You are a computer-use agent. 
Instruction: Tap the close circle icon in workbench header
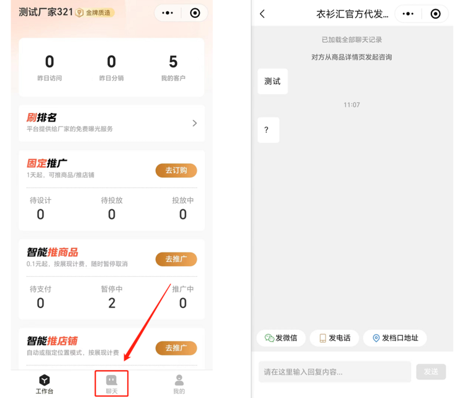pos(195,13)
